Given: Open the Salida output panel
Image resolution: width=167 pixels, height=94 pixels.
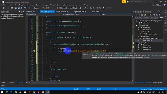Looking at the screenshot, I should click(3, 85).
